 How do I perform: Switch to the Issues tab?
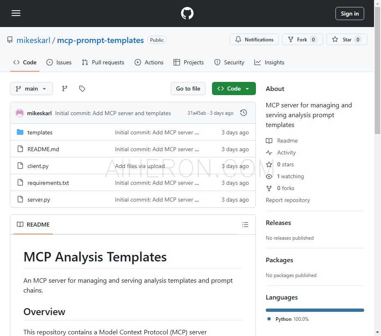tap(59, 62)
